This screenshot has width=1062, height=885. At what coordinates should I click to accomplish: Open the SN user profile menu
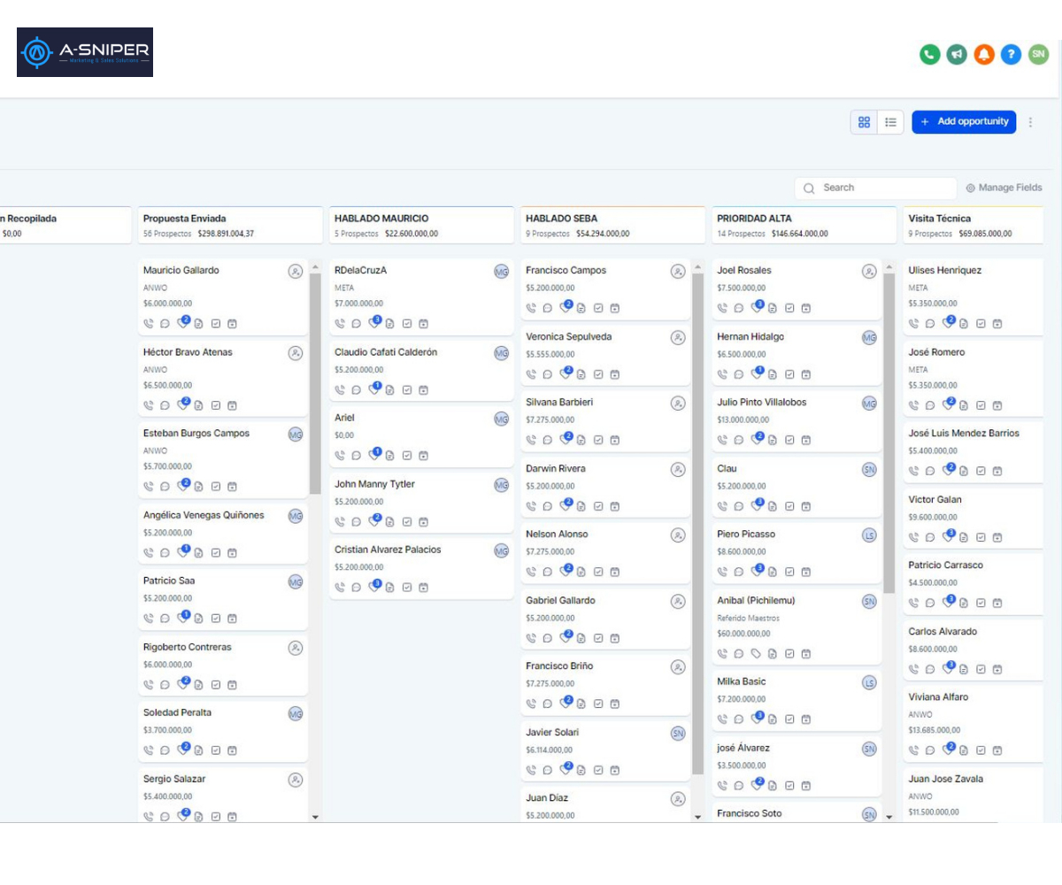pyautogui.click(x=1038, y=54)
